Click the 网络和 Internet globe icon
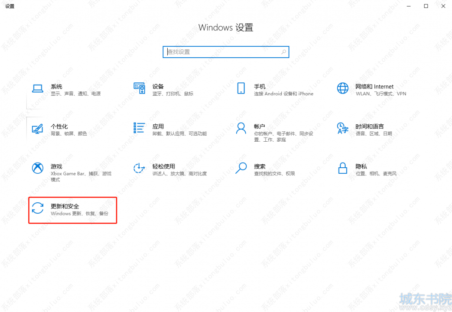 [x=342, y=88]
